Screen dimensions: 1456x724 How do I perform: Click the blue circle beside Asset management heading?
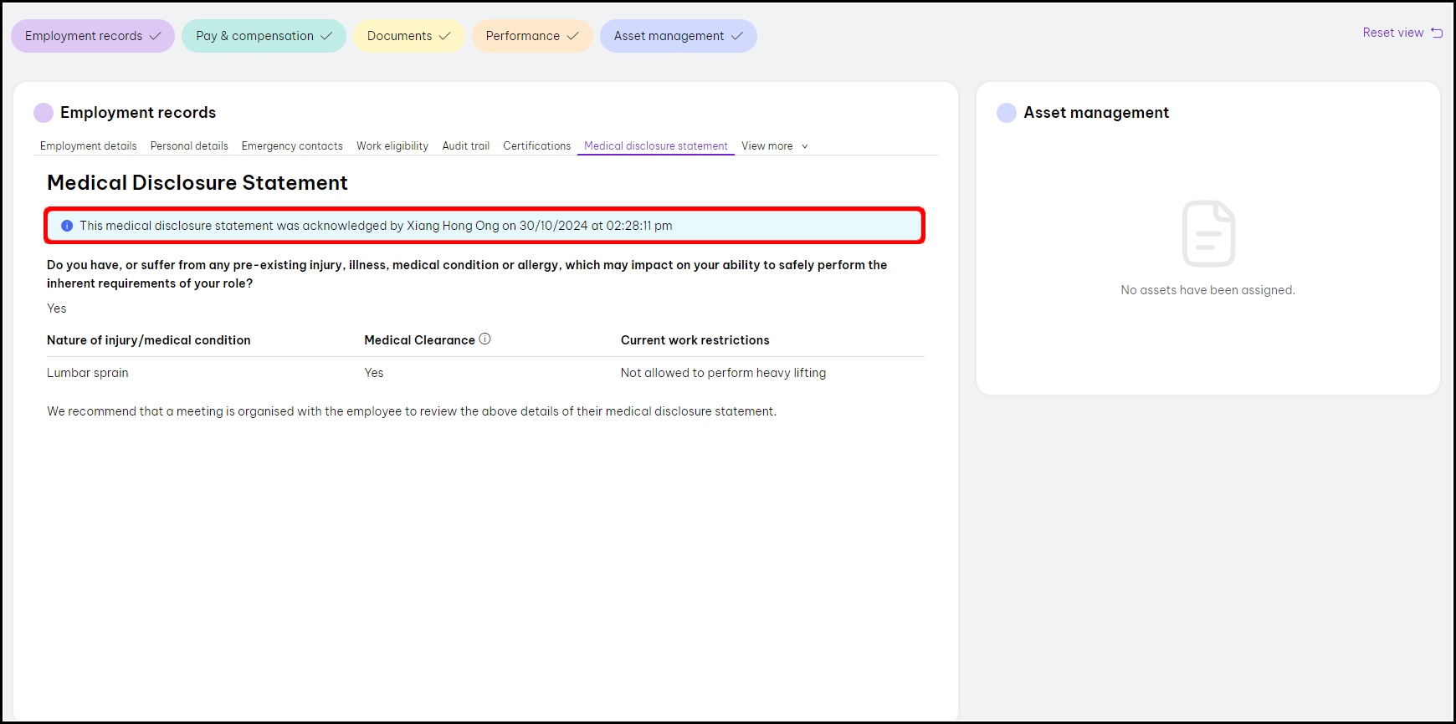(x=1007, y=113)
